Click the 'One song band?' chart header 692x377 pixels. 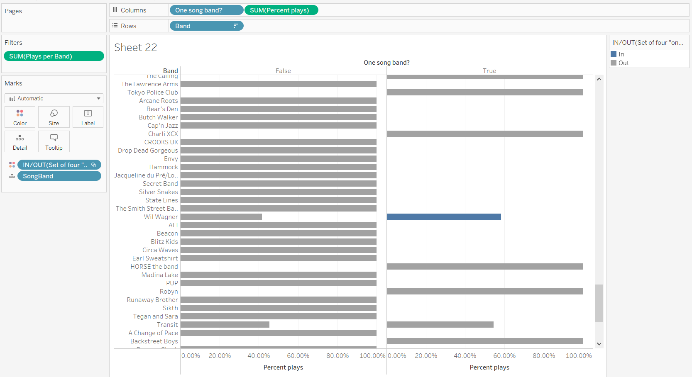(386, 62)
